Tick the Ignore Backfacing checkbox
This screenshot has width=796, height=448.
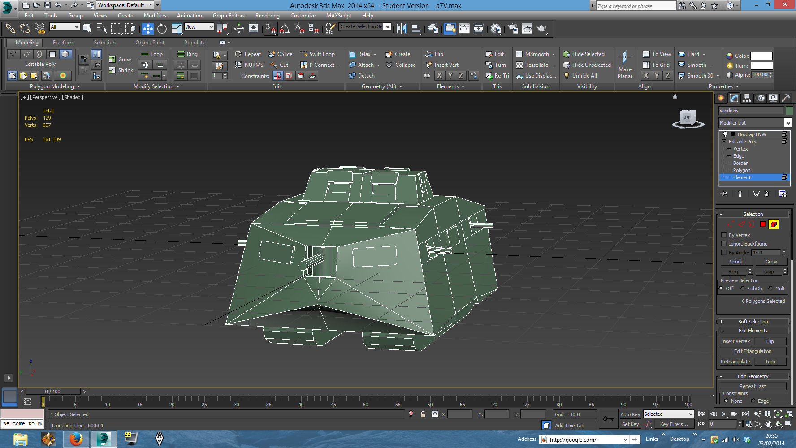coord(724,244)
